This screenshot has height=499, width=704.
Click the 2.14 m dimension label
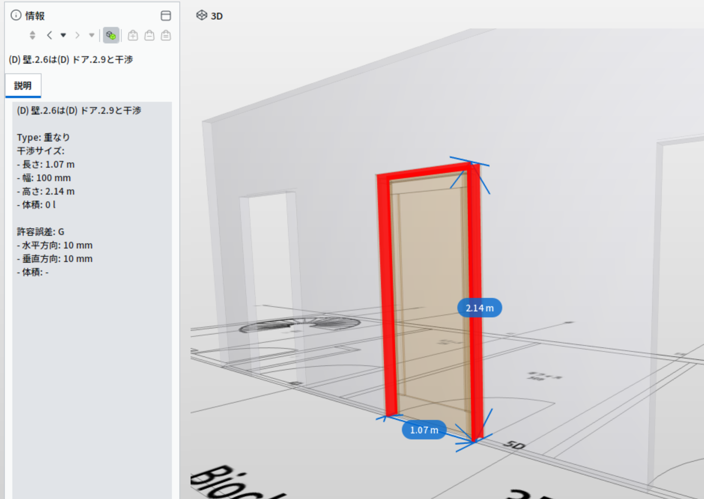[480, 308]
